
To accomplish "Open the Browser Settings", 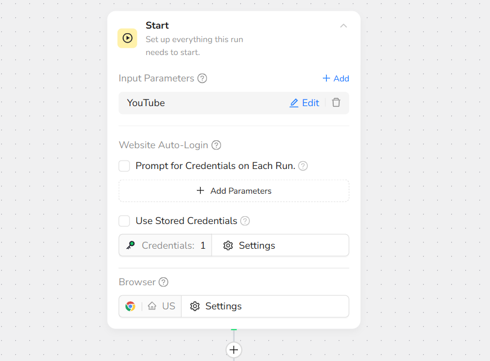I will tap(216, 307).
